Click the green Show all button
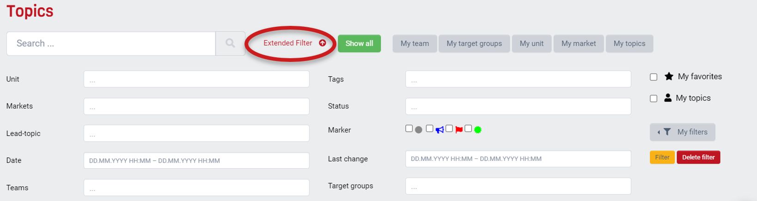Image resolution: width=757 pixels, height=201 pixels. (359, 43)
